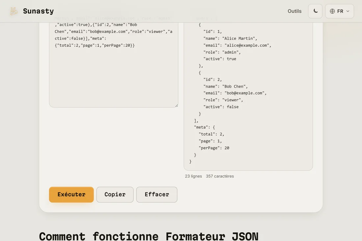Screen dimensions: 362x241
Task: Select the "email": "alice@example.com" output line
Action: tap(237, 45)
